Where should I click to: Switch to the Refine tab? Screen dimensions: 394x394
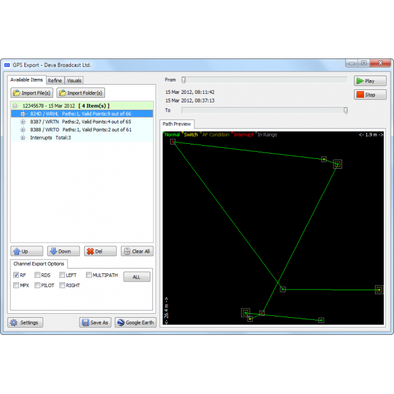(x=55, y=80)
